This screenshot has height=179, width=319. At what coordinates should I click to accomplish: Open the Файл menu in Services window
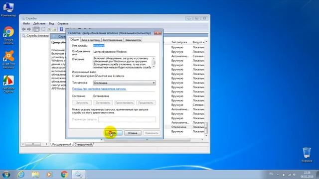click(26, 23)
